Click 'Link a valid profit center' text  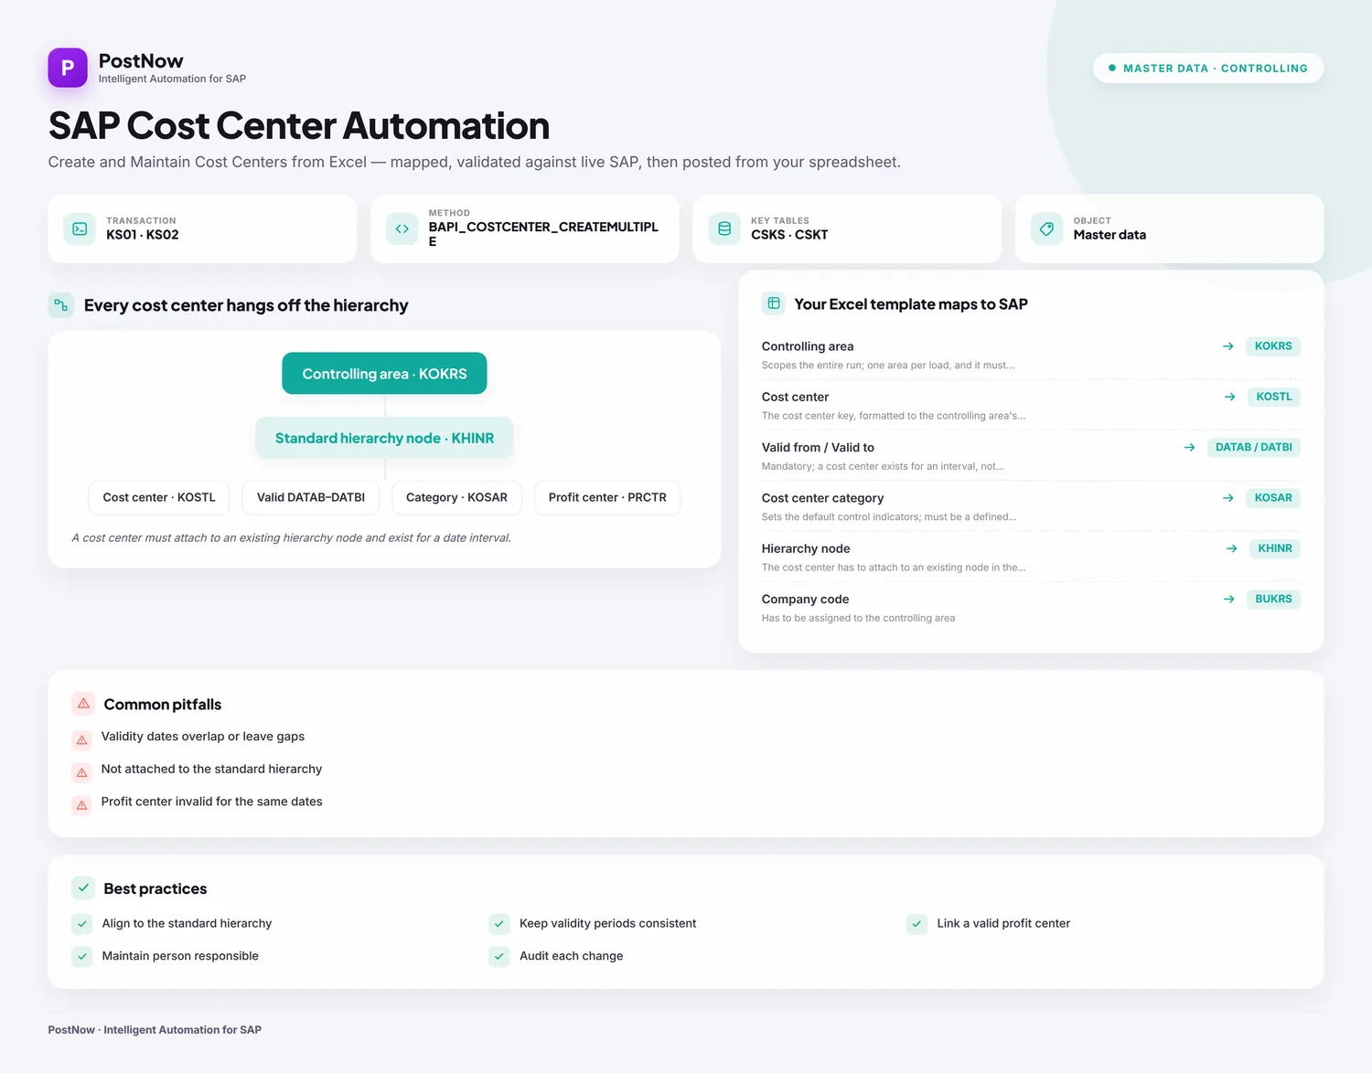(1003, 923)
